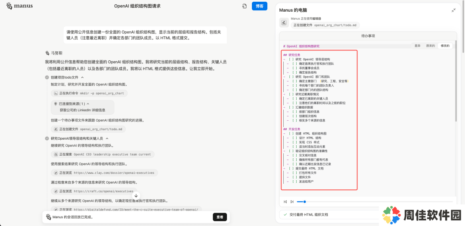This screenshot has width=465, height=226.
Task: Switch to the 修改的 modified tab
Action: point(445,46)
